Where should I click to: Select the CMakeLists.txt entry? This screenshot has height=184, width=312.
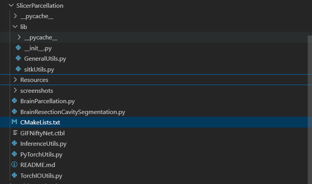[x=156, y=122]
